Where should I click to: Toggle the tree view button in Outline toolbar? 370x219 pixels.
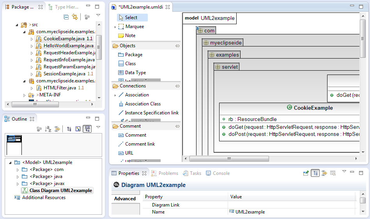pyautogui.click(x=69, y=129)
